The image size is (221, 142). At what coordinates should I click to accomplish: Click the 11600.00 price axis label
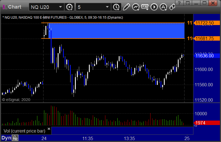(204, 69)
